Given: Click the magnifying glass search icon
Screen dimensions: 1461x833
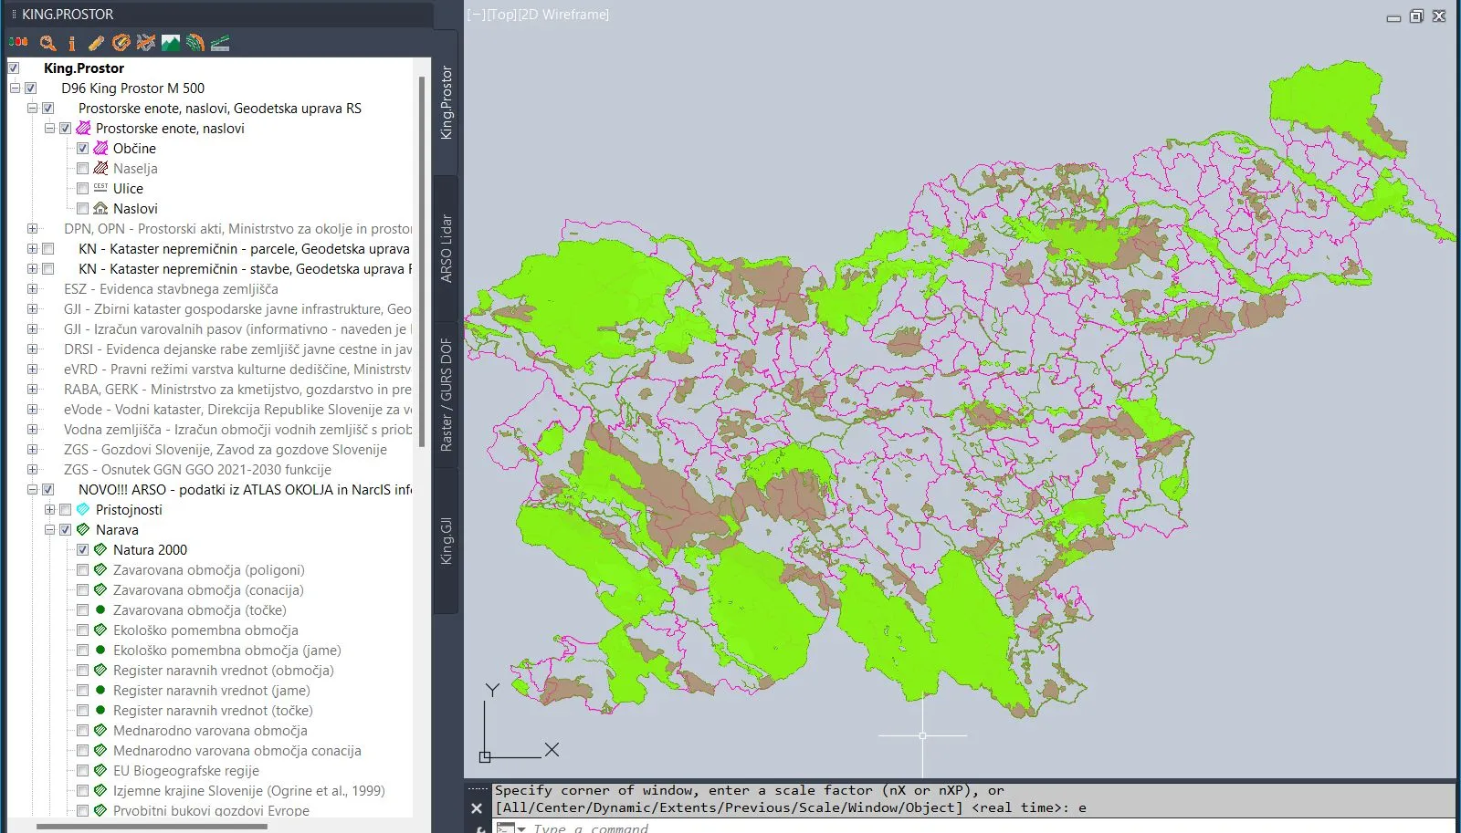Looking at the screenshot, I should pyautogui.click(x=48, y=43).
